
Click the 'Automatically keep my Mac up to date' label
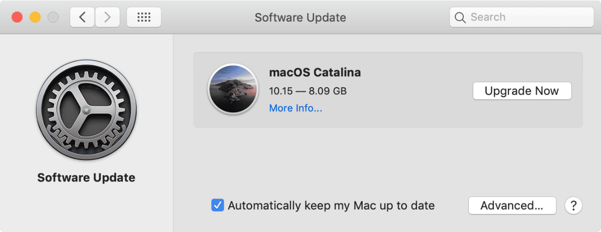(x=331, y=205)
